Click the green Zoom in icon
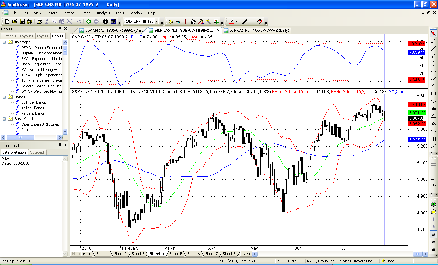 (x=434, y=204)
